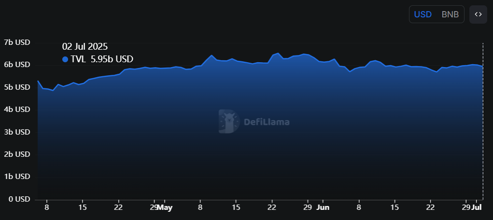Click the Jul label on the date axis
The image size is (493, 220).
click(x=476, y=208)
